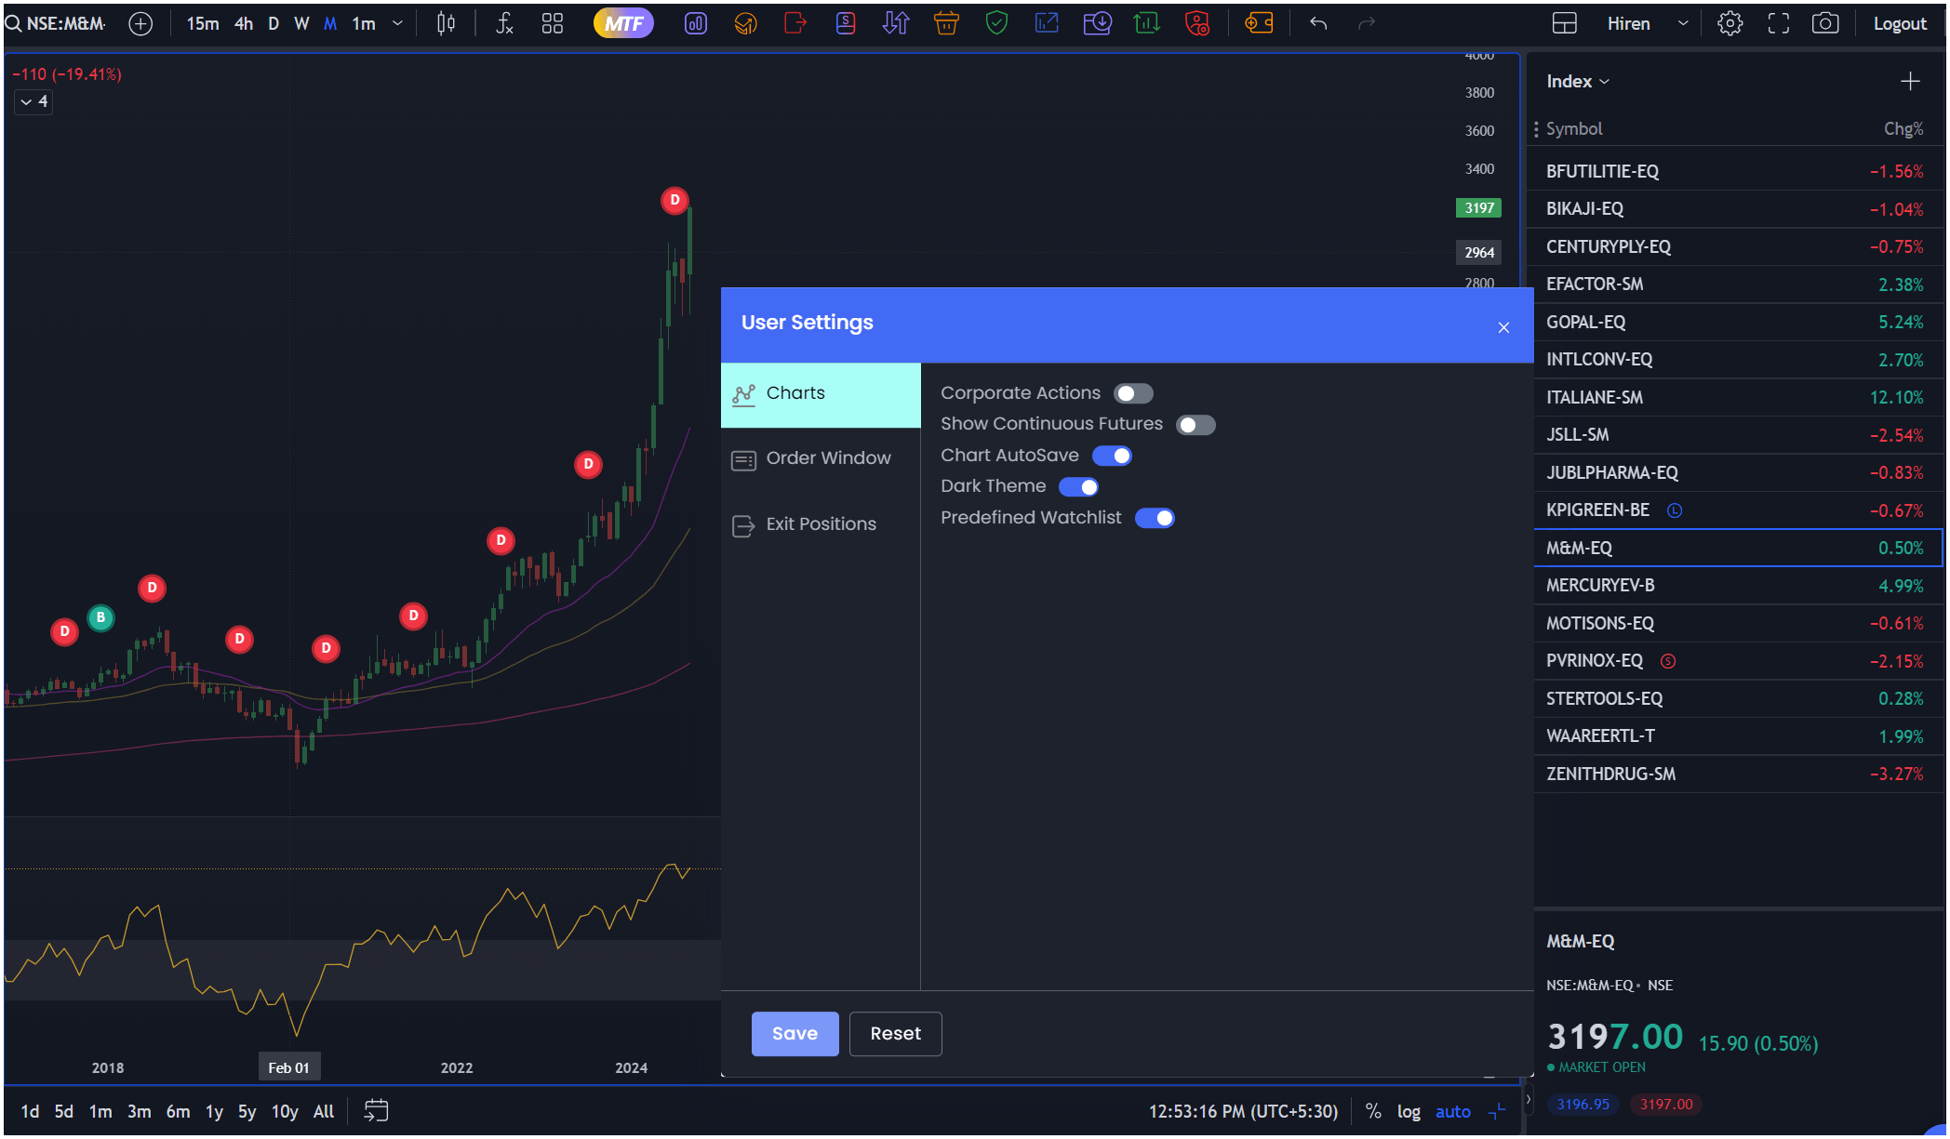Click the MTF badge icon
The height and width of the screenshot is (1139, 1950).
623,23
